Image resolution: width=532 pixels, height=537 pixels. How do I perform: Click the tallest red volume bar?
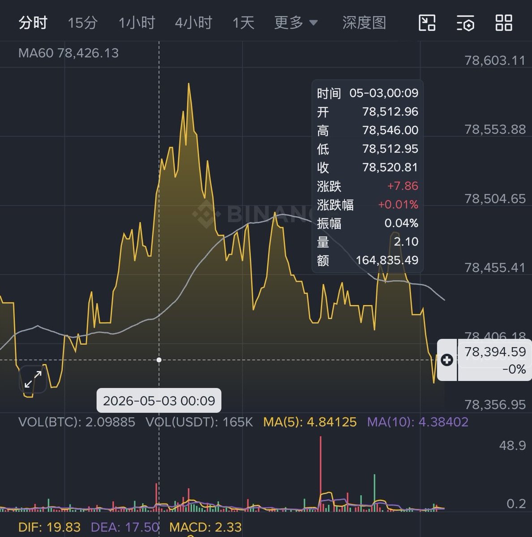tap(321, 473)
